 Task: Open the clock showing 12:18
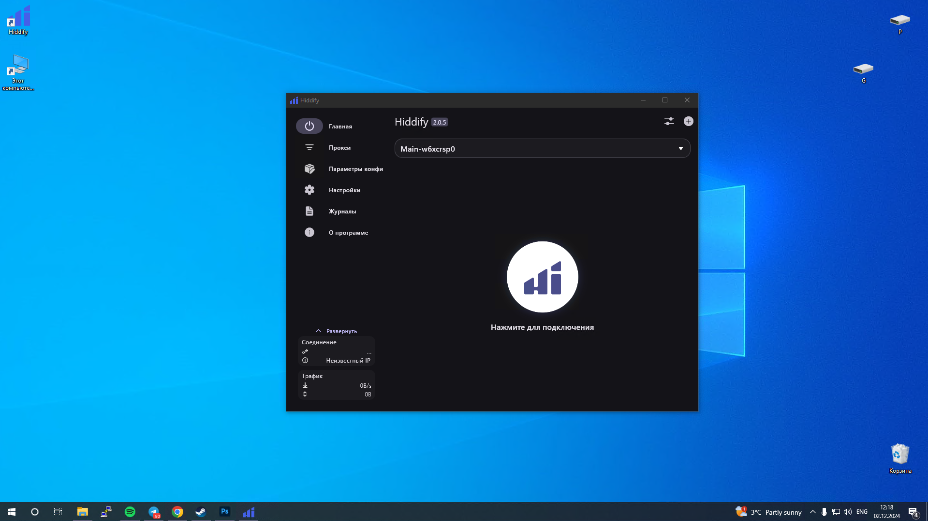(x=886, y=512)
